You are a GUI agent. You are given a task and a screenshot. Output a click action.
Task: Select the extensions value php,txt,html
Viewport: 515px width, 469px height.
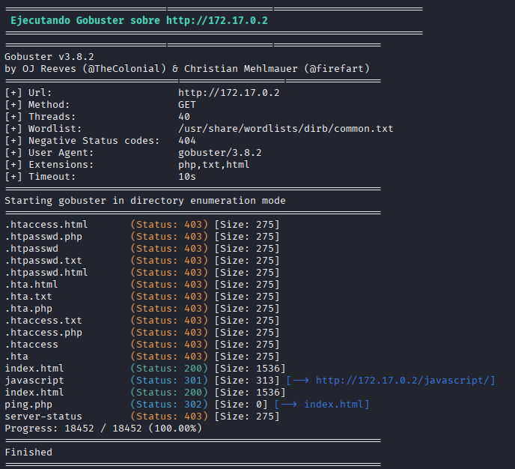click(213, 165)
